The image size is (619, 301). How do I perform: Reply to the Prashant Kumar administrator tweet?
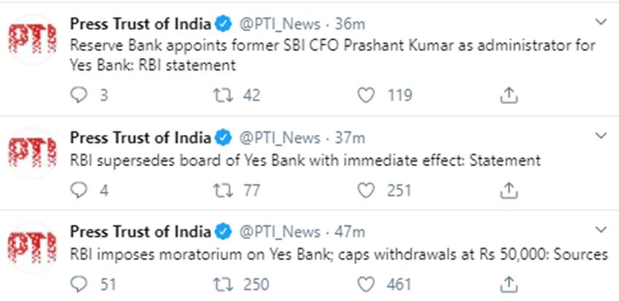click(80, 95)
